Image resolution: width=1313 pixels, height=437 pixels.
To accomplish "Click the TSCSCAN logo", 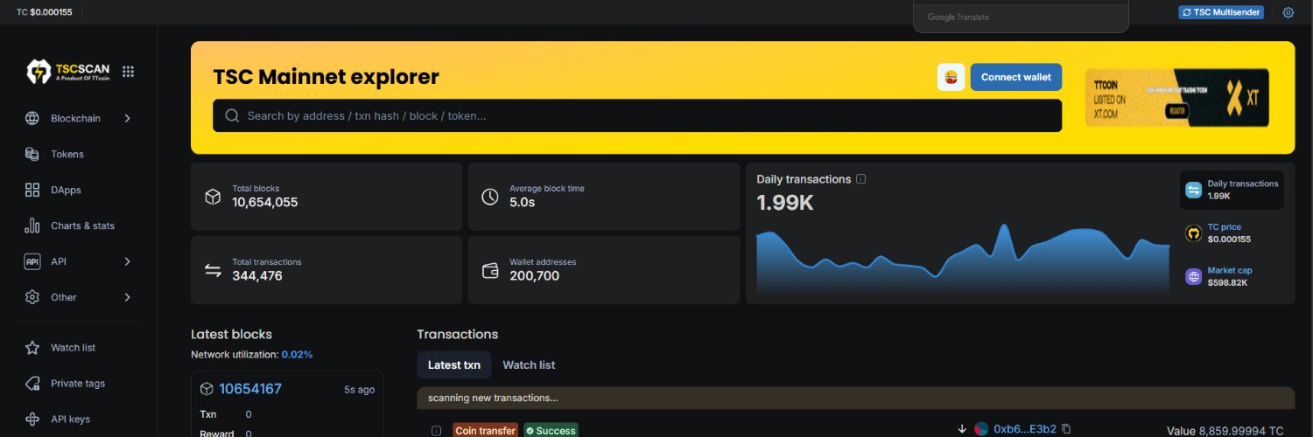I will click(67, 72).
